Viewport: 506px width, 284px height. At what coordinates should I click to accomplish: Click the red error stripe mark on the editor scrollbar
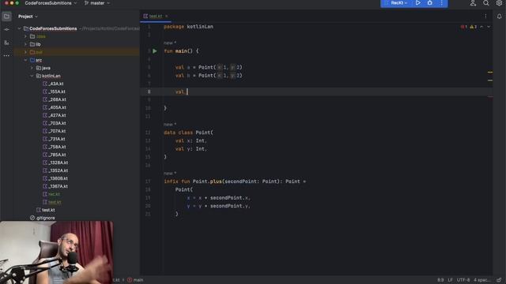click(490, 96)
